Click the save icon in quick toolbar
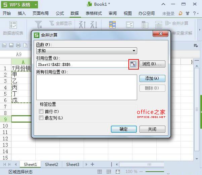The image size is (202, 175). pos(11,45)
